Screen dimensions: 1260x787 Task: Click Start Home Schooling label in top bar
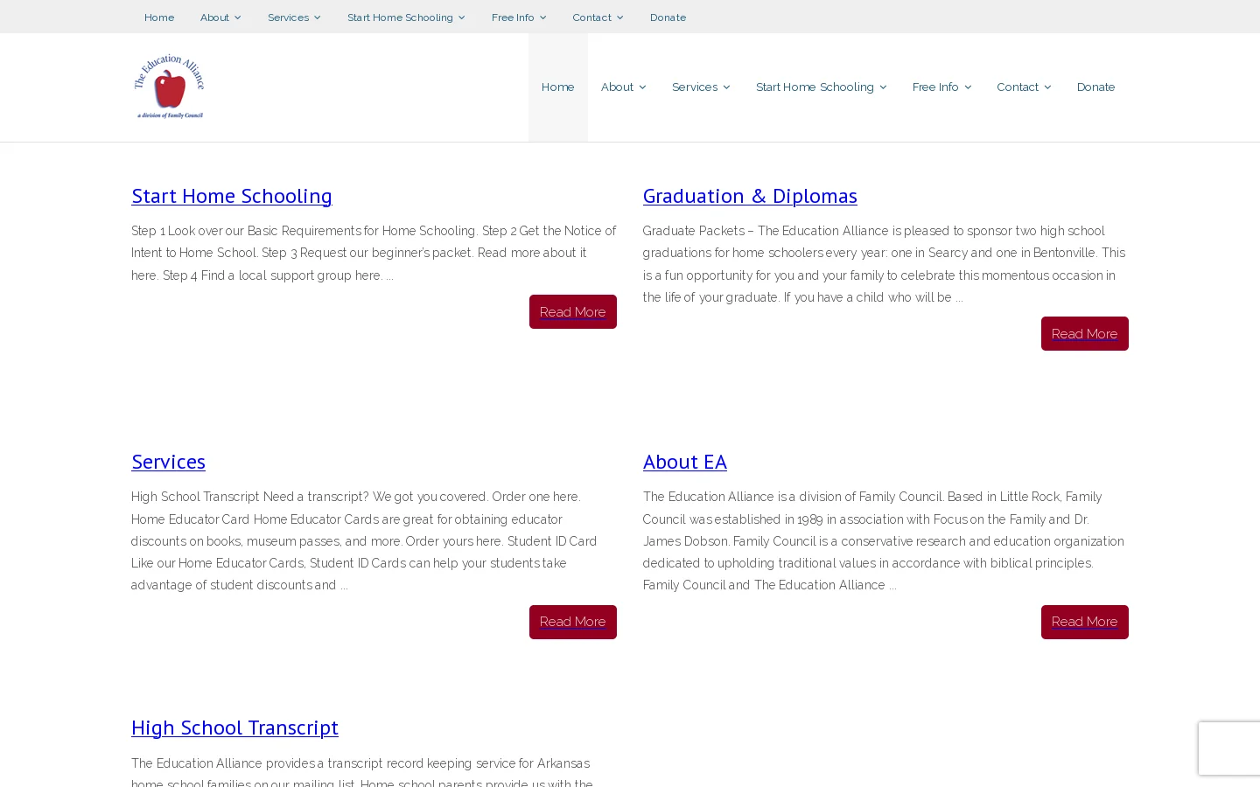coord(400,17)
